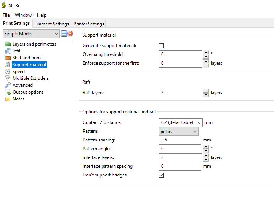Open the Help menu
Viewport: 274px width, 205px height.
tap(42, 15)
